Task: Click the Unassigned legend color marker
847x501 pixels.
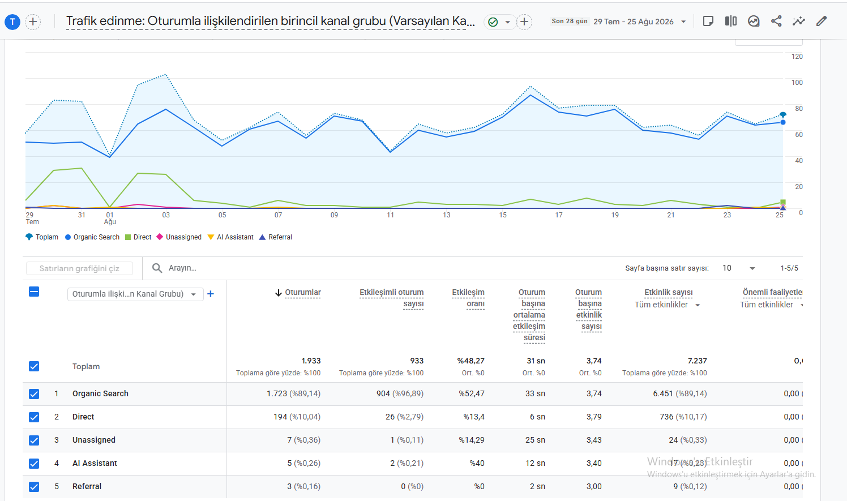Action: tap(160, 237)
